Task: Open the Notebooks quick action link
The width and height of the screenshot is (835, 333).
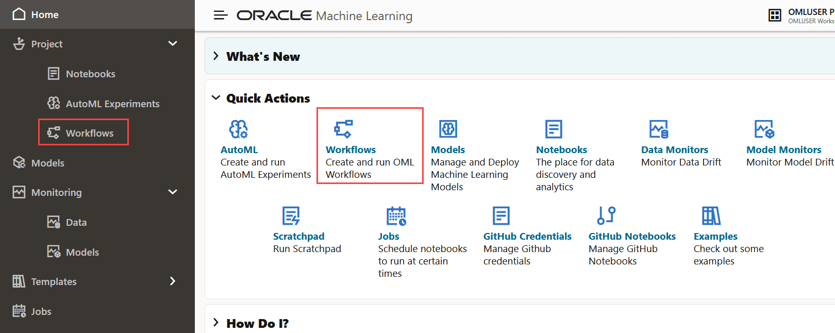Action: 562,150
